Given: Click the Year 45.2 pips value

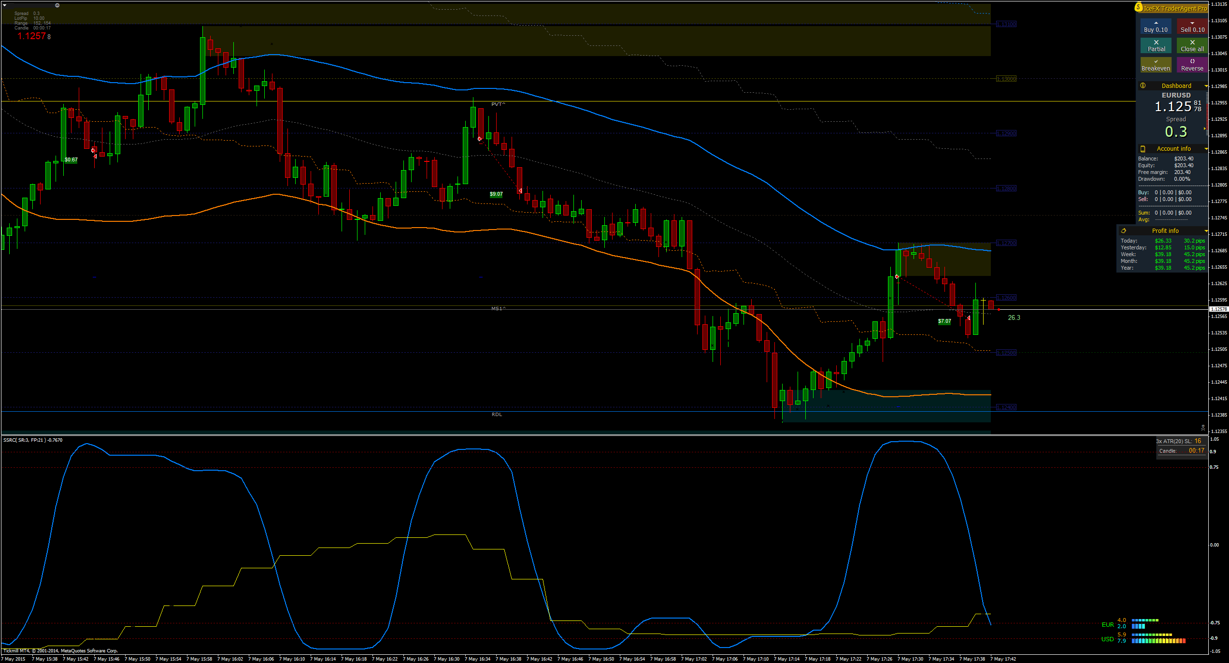Looking at the screenshot, I should 1194,268.
